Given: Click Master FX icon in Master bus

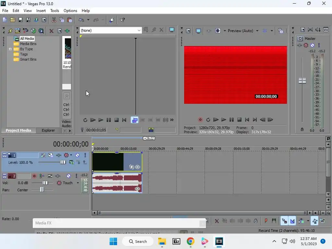Looking at the screenshot, I should (x=299, y=45).
